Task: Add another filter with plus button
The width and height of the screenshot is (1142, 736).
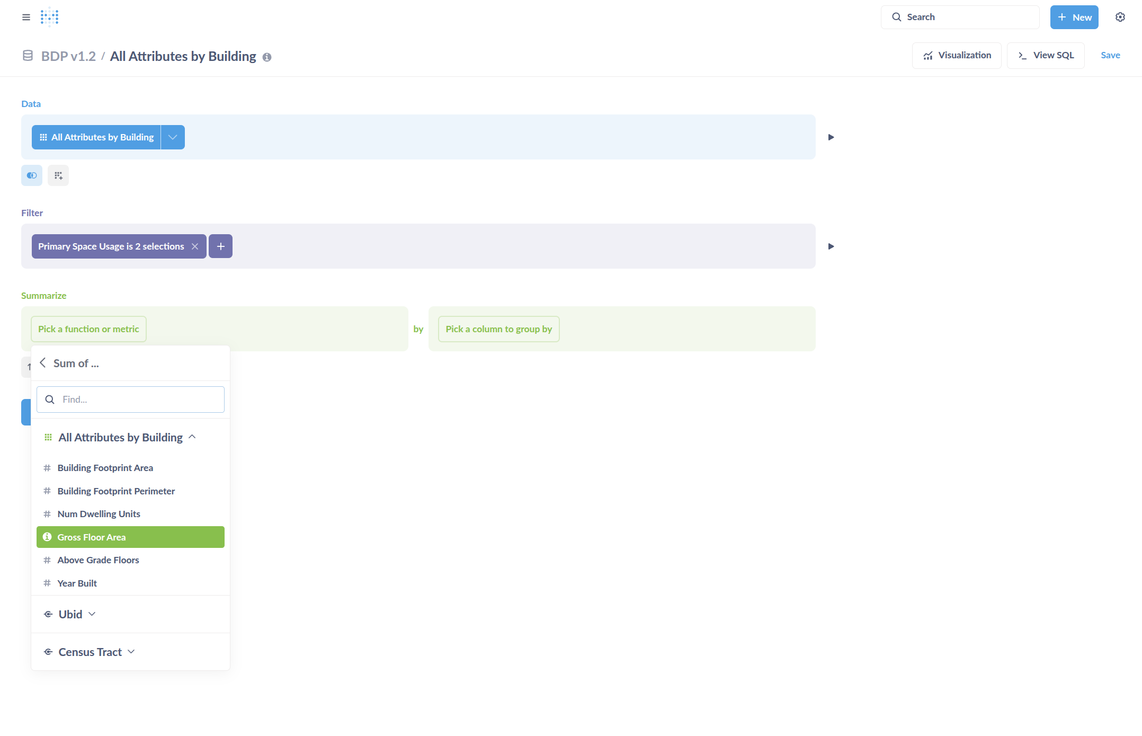Action: [220, 246]
